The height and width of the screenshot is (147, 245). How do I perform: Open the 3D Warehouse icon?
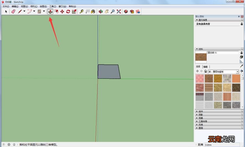point(126,12)
